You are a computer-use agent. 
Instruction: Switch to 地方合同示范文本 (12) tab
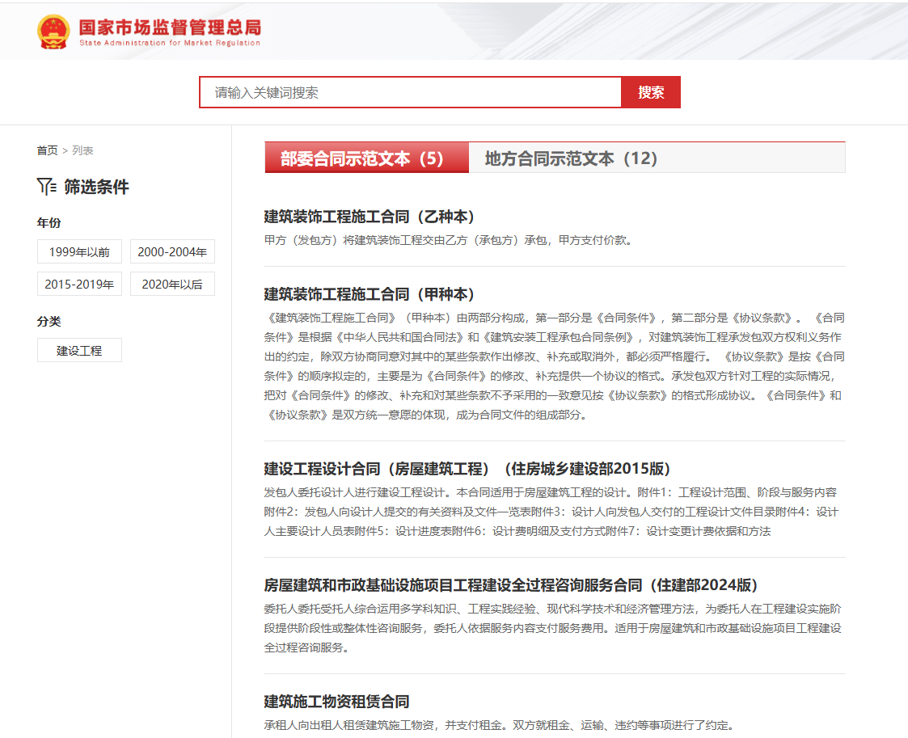coord(571,158)
